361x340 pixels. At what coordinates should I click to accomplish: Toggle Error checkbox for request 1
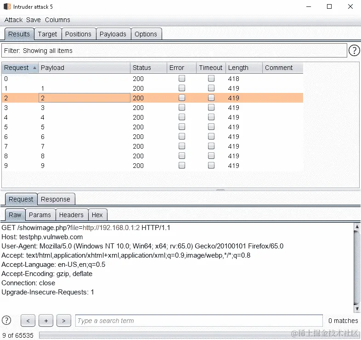[x=182, y=88]
